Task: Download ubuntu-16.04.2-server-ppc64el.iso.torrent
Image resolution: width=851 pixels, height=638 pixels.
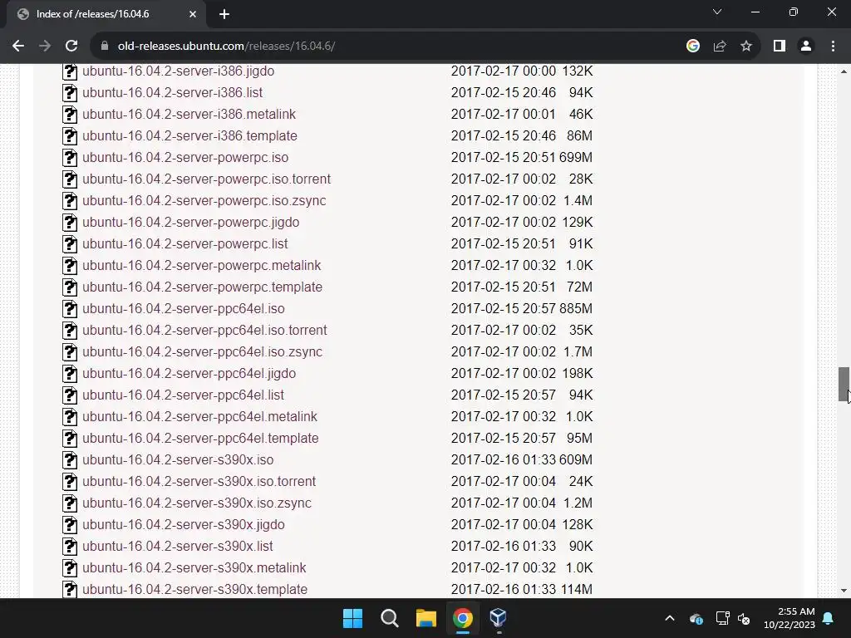Action: pos(204,331)
